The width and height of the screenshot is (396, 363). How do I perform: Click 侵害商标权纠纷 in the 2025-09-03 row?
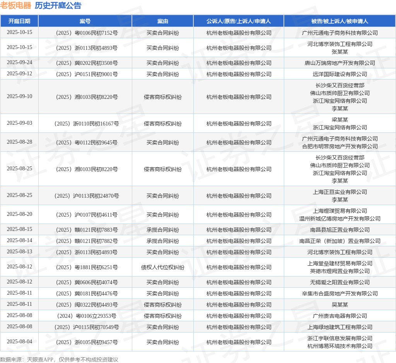[x=163, y=124]
